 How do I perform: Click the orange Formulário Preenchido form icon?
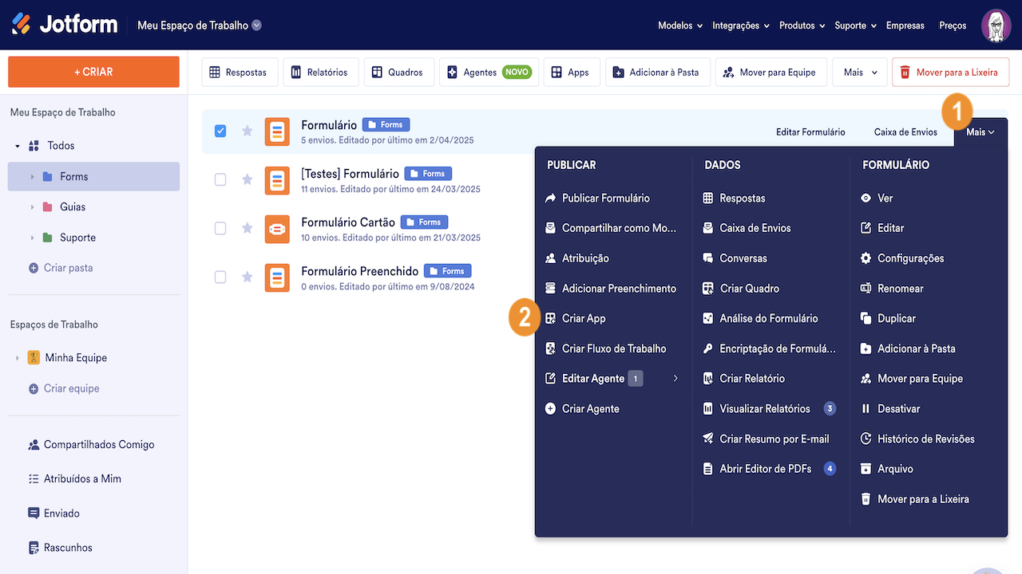click(277, 277)
